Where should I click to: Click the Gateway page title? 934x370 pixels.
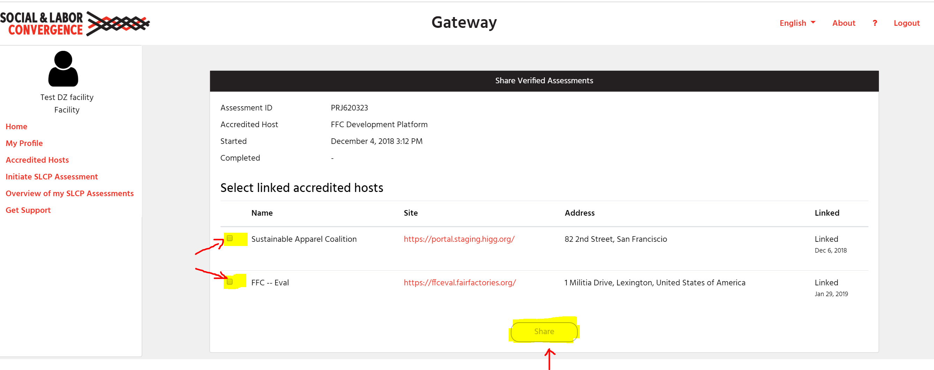click(464, 22)
